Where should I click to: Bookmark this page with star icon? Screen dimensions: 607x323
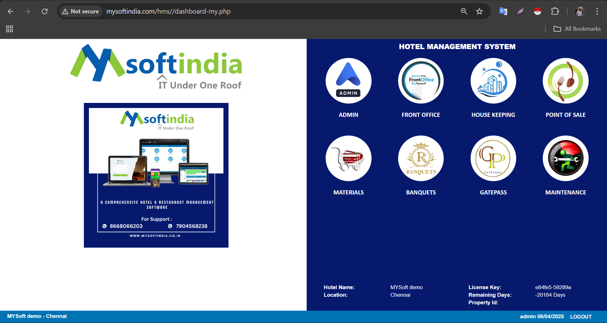pyautogui.click(x=479, y=11)
